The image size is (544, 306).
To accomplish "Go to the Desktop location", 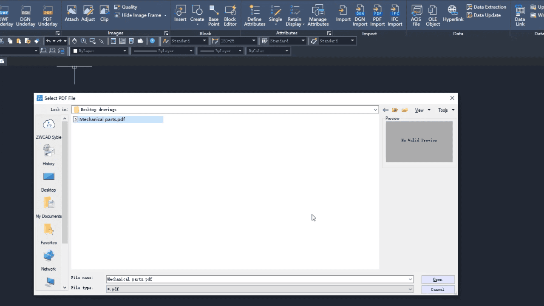I will (x=48, y=182).
